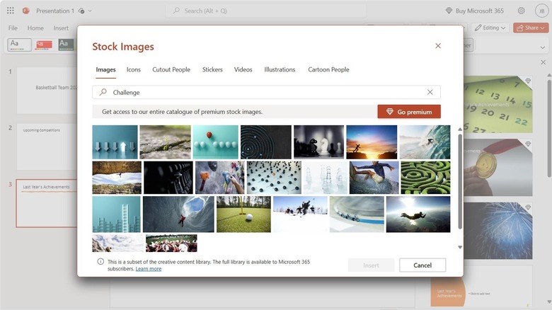Open the Insert ribbon tab

tap(61, 28)
